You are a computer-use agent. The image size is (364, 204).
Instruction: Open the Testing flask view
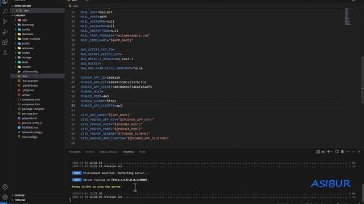pos(5,53)
